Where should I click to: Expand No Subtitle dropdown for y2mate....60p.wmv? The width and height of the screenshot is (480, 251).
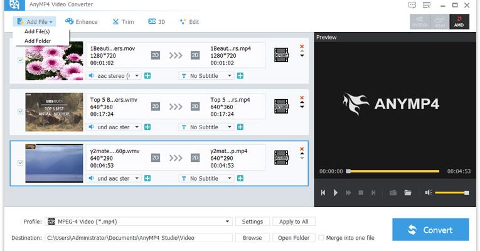pyautogui.click(x=229, y=178)
